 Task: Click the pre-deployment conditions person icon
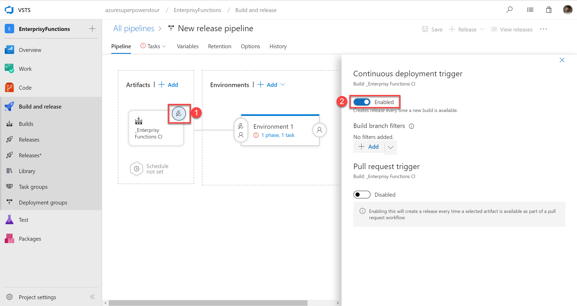(241, 135)
